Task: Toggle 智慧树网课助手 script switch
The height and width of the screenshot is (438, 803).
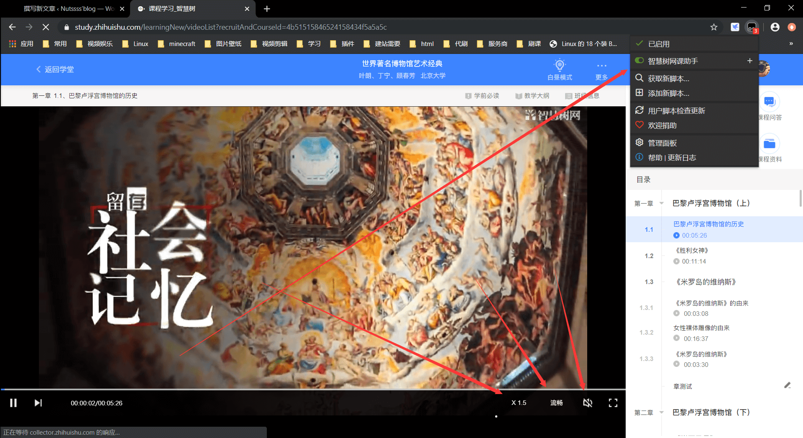Action: [x=639, y=61]
